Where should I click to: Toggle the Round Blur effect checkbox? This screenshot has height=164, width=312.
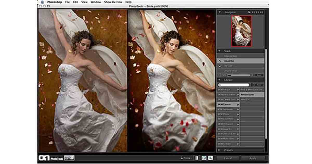[x=220, y=61]
